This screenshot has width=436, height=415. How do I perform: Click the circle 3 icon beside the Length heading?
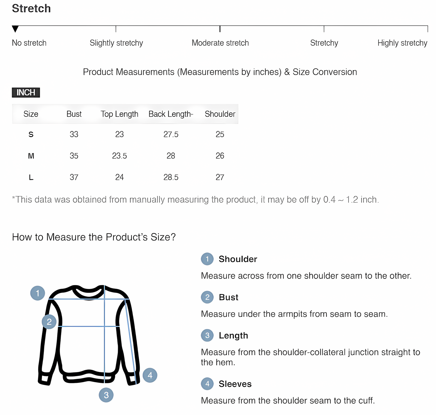coord(207,335)
